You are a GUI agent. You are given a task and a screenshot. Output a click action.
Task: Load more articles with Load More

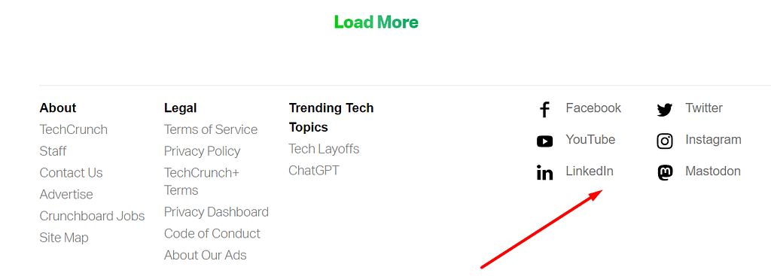click(x=376, y=22)
